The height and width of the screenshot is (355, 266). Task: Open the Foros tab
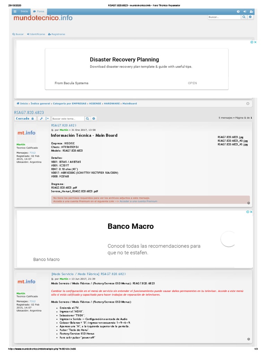pyautogui.click(x=39, y=11)
